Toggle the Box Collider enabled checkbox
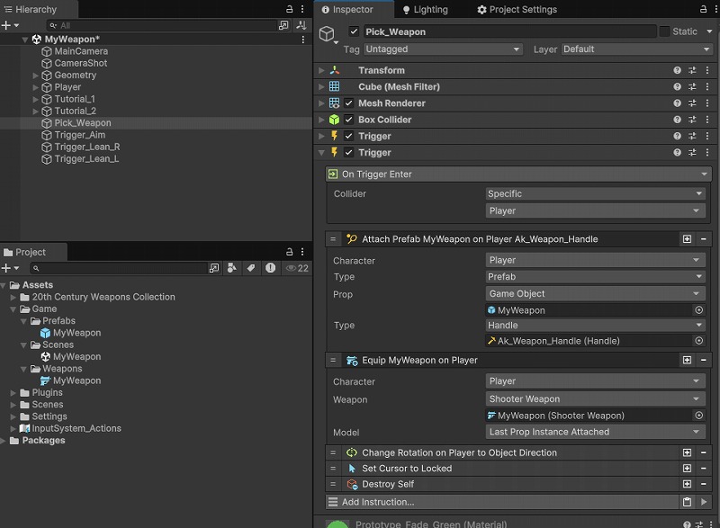The image size is (720, 528). pos(349,120)
